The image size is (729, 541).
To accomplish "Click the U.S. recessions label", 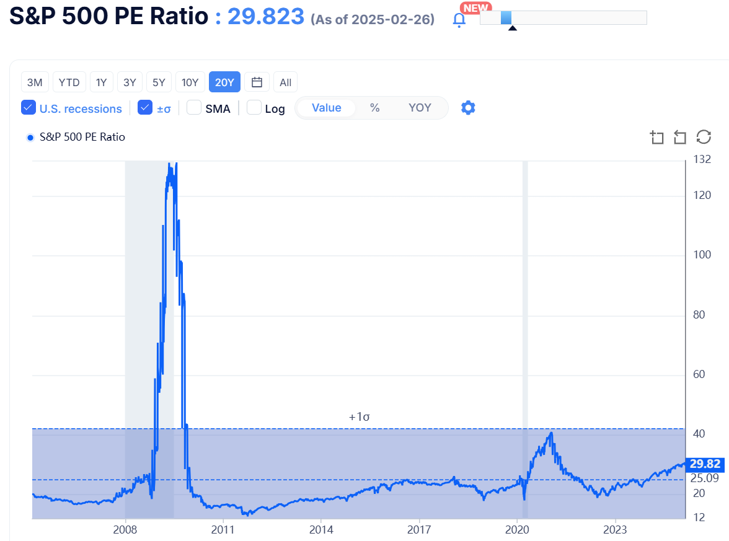I will pos(81,109).
